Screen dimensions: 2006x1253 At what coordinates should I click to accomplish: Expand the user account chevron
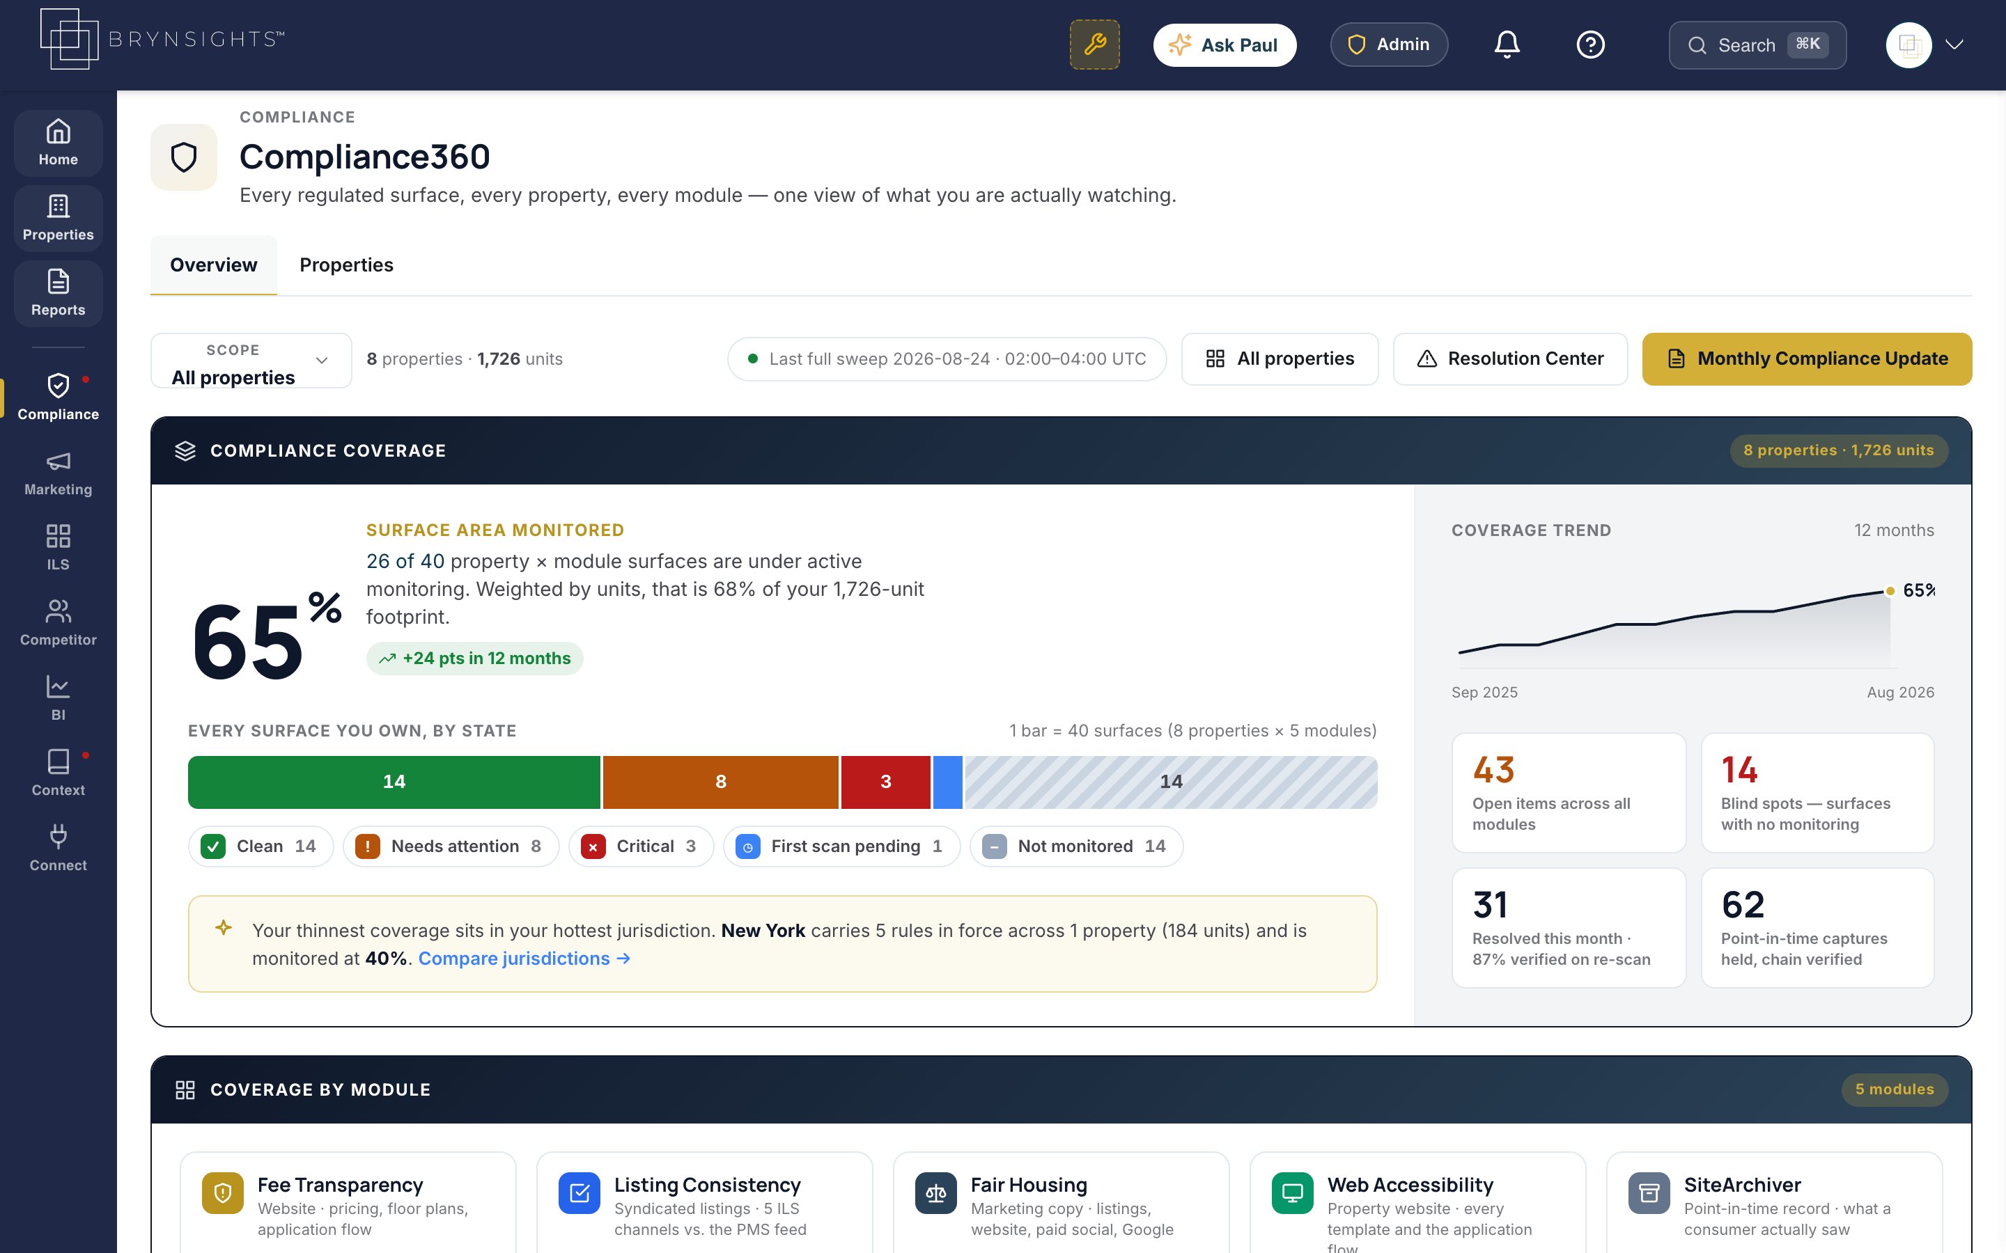click(x=1954, y=45)
